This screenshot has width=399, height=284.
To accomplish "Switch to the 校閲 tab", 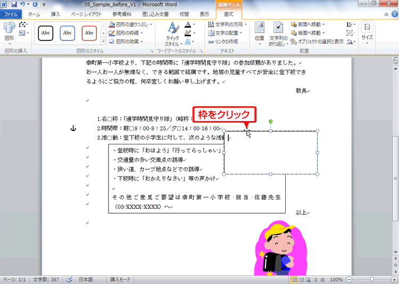I will pyautogui.click(x=184, y=14).
